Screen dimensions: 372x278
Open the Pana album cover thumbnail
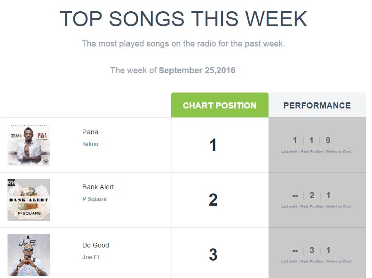29,145
